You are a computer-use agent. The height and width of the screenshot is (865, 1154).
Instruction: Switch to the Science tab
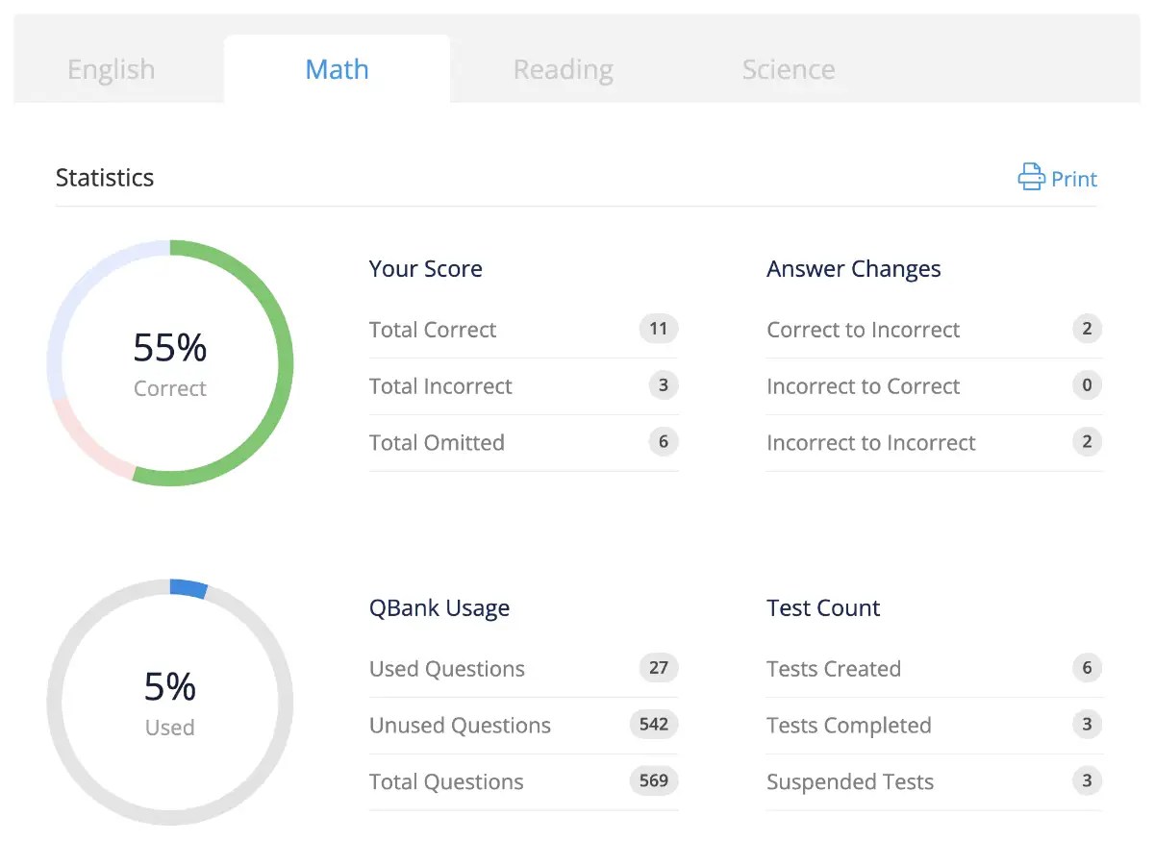(789, 68)
